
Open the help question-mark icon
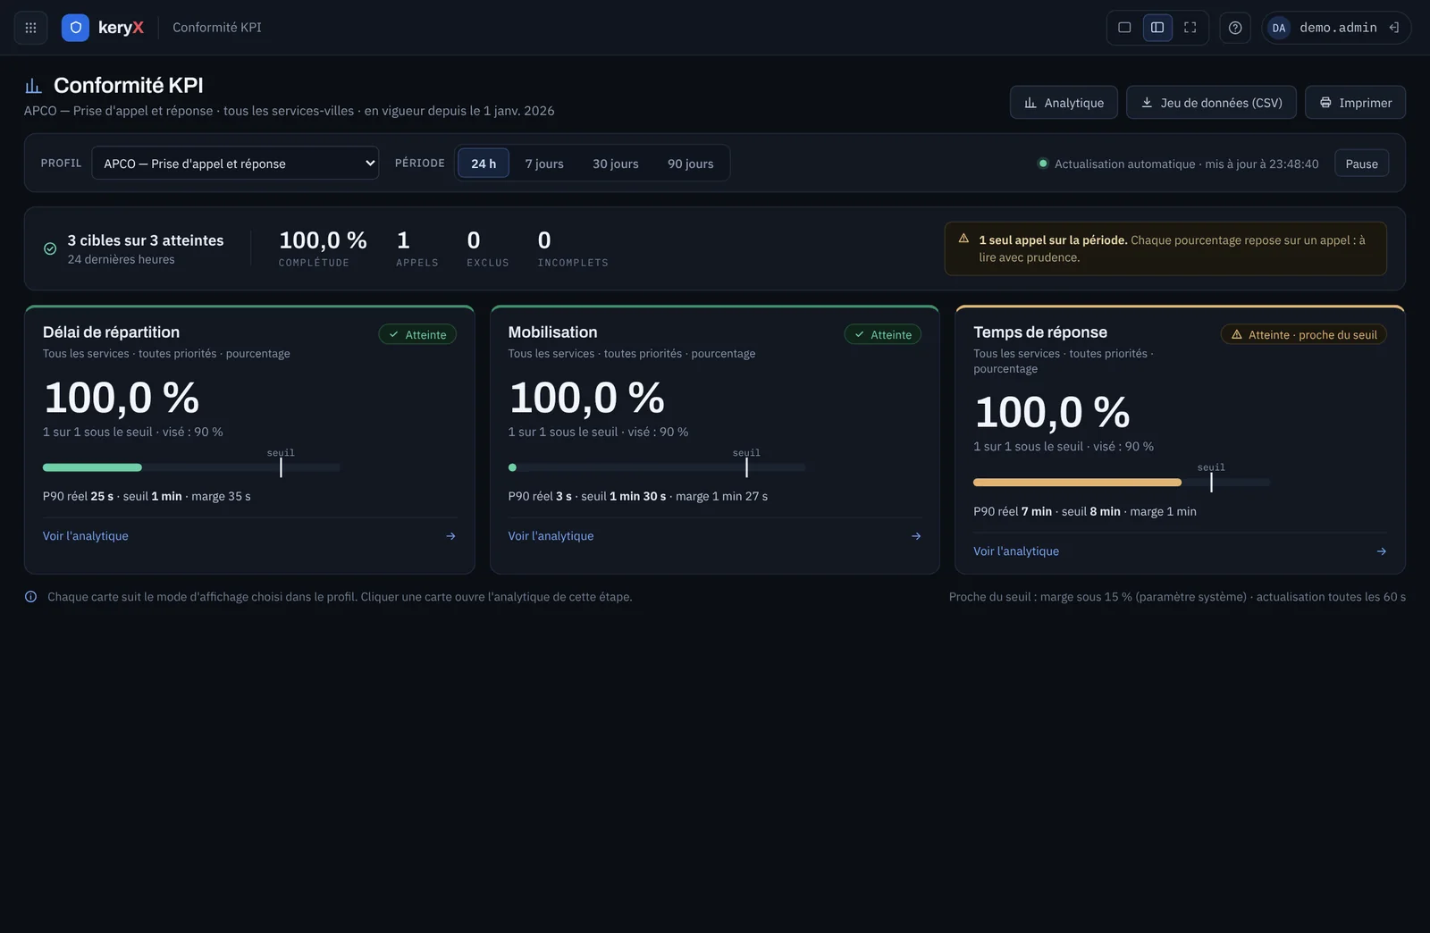click(1235, 28)
